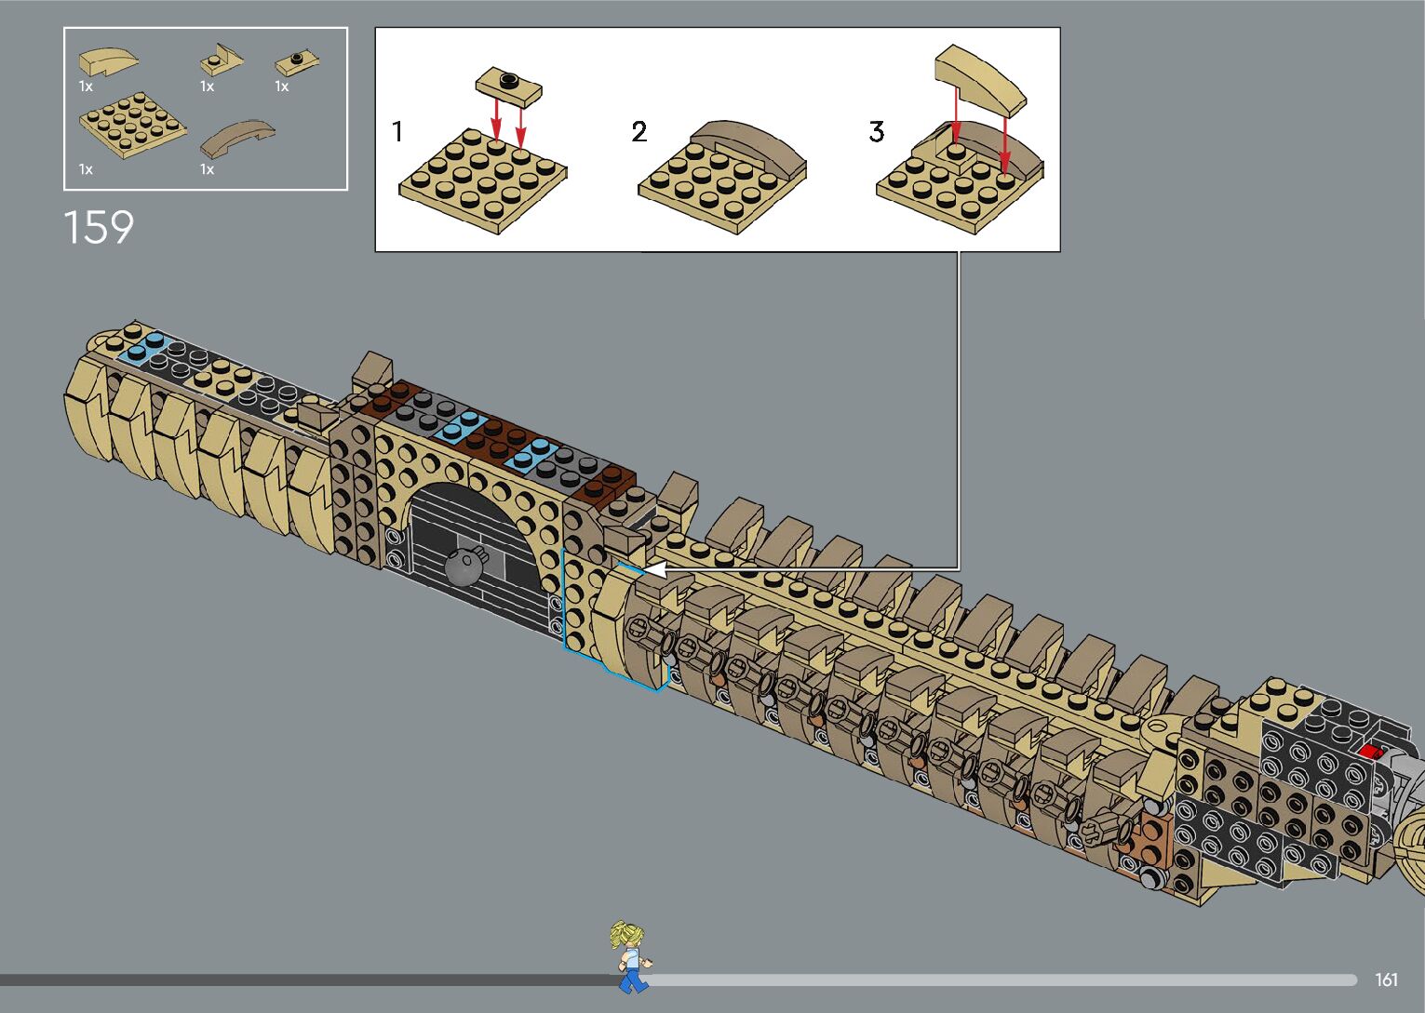Viewport: 1425px width, 1013px height.
Task: Click the jumper plate being placed in sub-step 1
Action: pyautogui.click(x=508, y=87)
